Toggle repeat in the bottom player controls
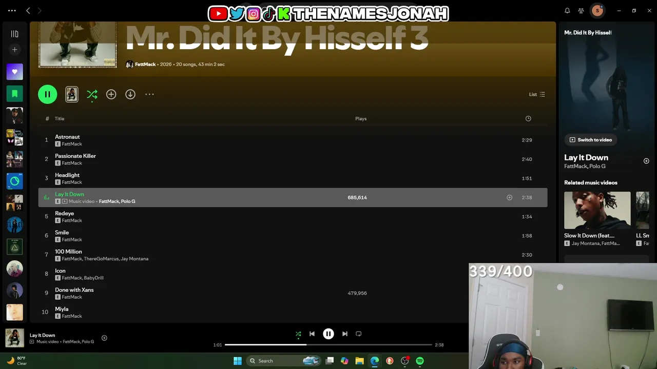The image size is (657, 369). click(359, 334)
